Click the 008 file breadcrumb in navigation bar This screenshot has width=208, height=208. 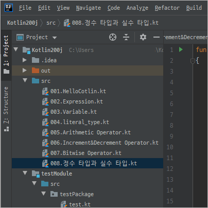tap(111, 23)
